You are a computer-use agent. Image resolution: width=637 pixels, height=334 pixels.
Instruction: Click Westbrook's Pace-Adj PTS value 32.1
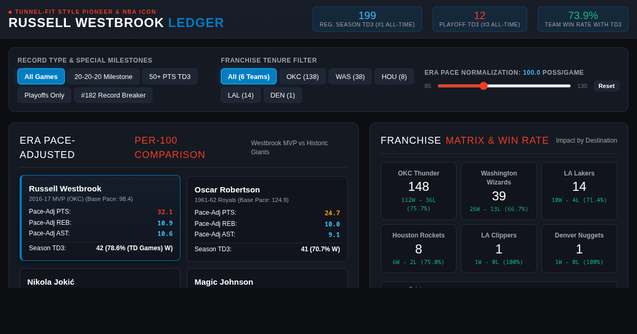pyautogui.click(x=165, y=212)
